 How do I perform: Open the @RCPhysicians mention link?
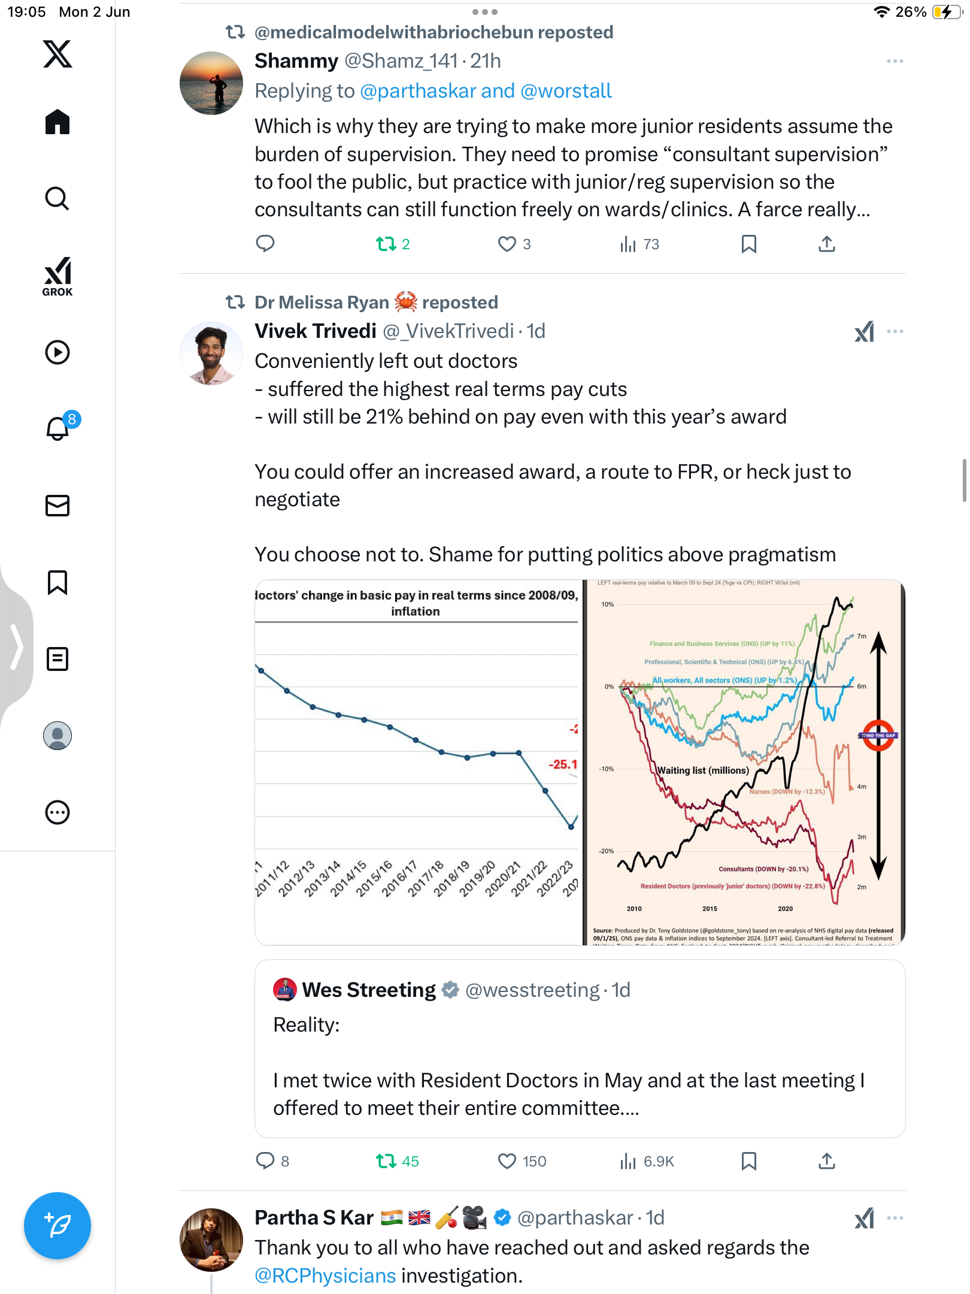pos(325,1275)
